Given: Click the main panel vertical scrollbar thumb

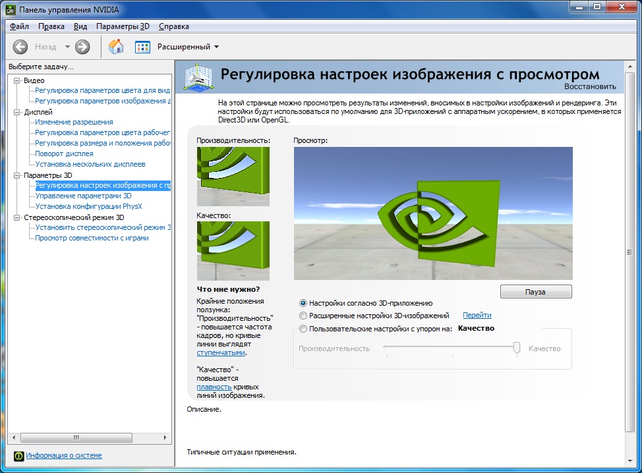Looking at the screenshot, I should click(629, 252).
